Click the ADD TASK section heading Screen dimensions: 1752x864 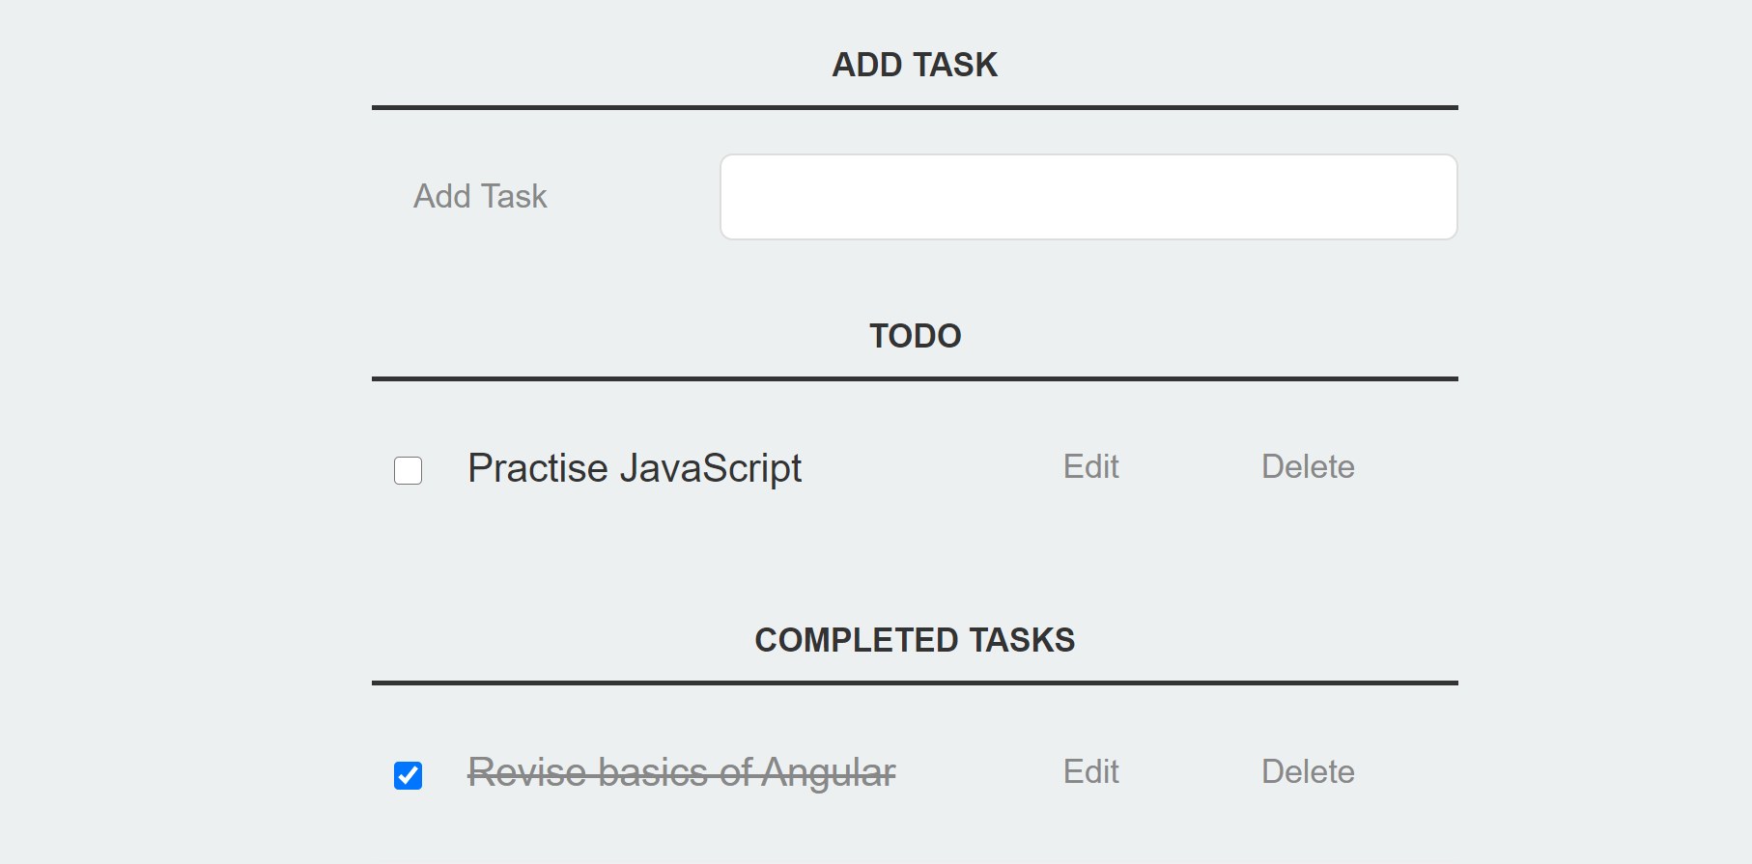click(x=914, y=64)
